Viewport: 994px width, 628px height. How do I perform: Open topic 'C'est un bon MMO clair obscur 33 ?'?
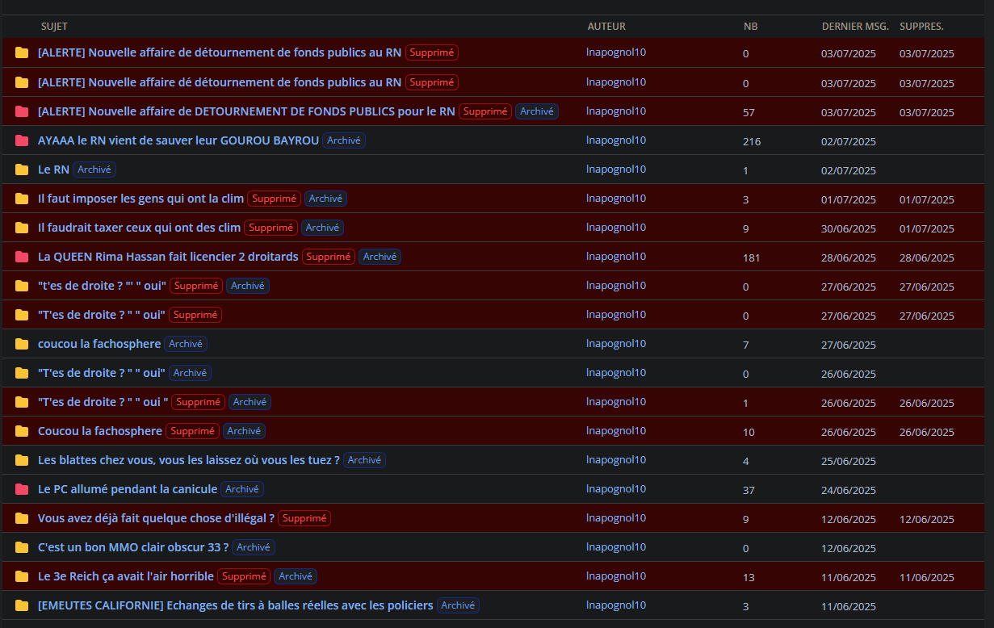click(133, 547)
